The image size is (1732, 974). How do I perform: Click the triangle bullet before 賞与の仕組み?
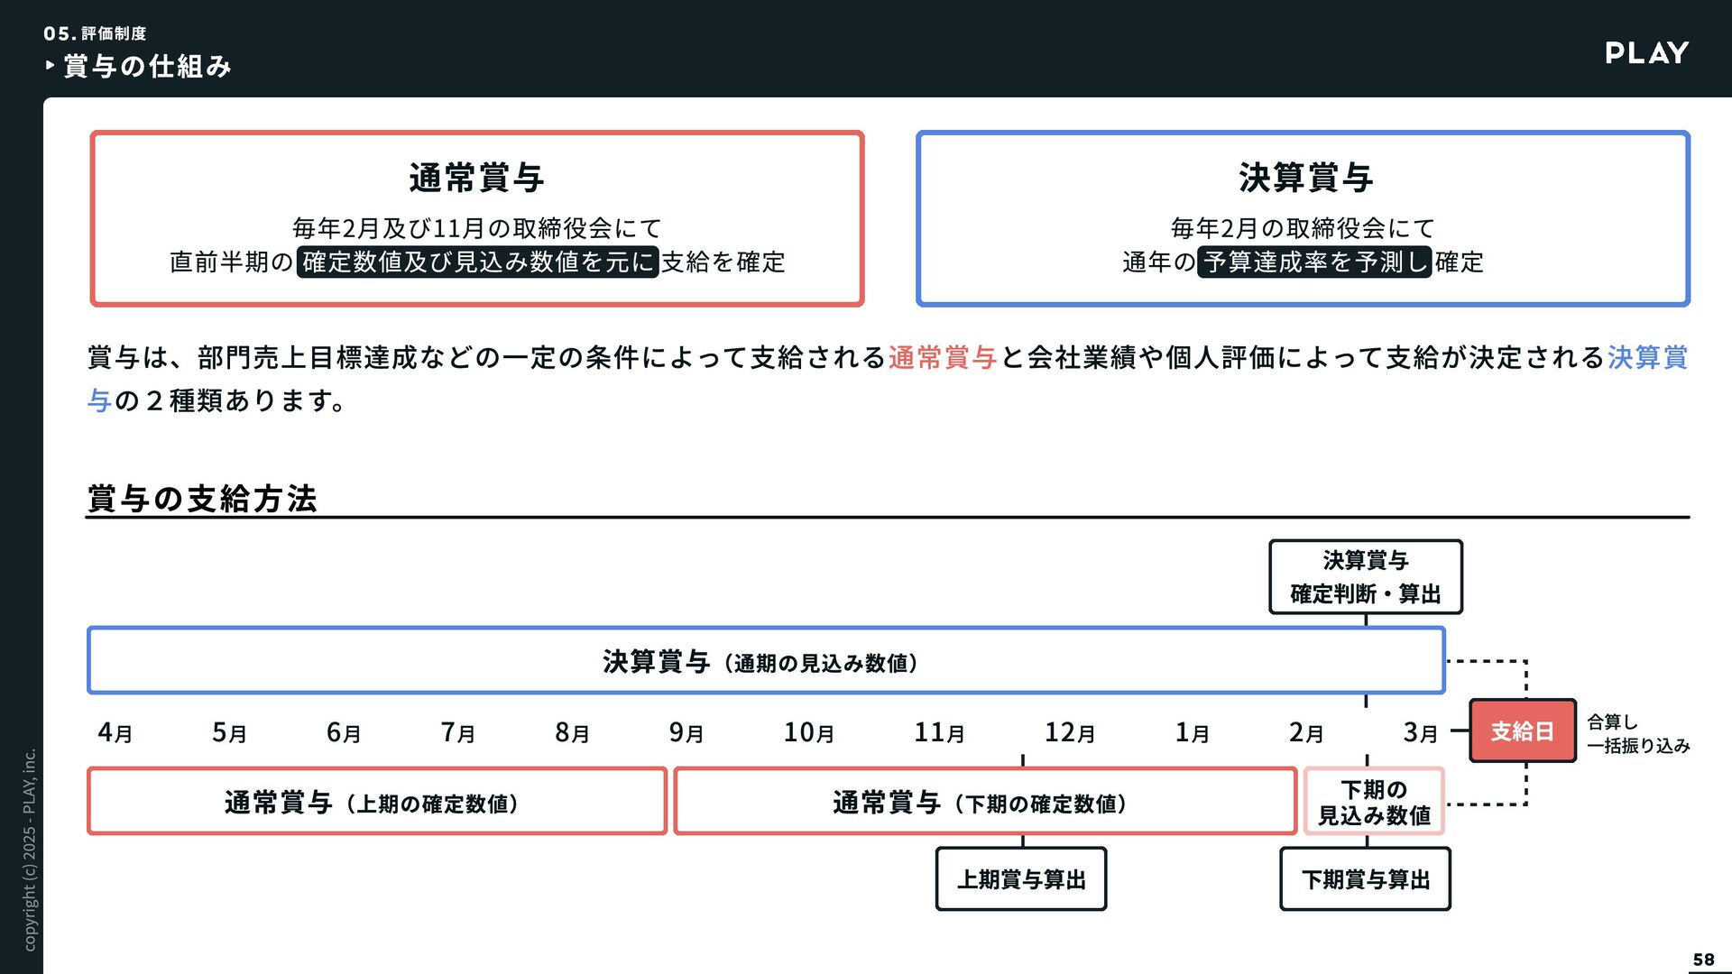50,65
